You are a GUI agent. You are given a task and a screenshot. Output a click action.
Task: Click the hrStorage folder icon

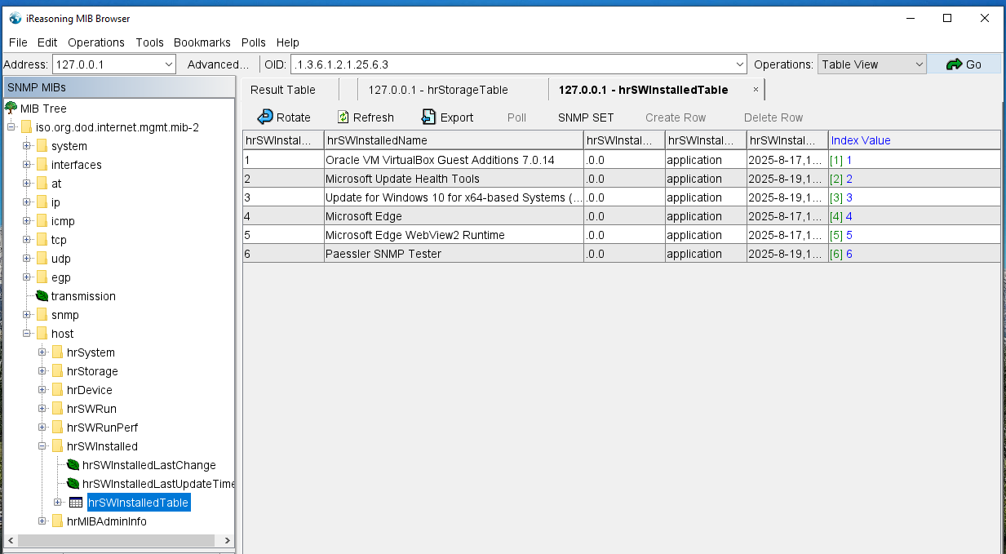click(x=57, y=371)
